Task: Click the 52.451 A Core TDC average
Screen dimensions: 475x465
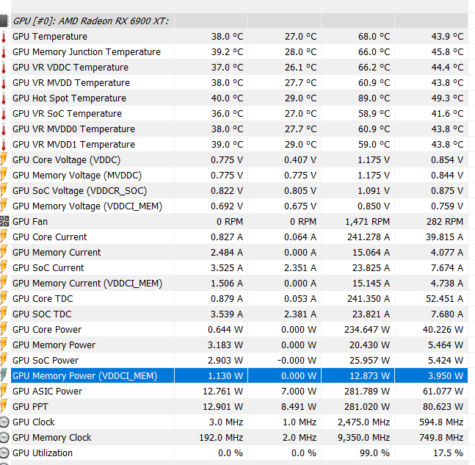Action: [444, 298]
